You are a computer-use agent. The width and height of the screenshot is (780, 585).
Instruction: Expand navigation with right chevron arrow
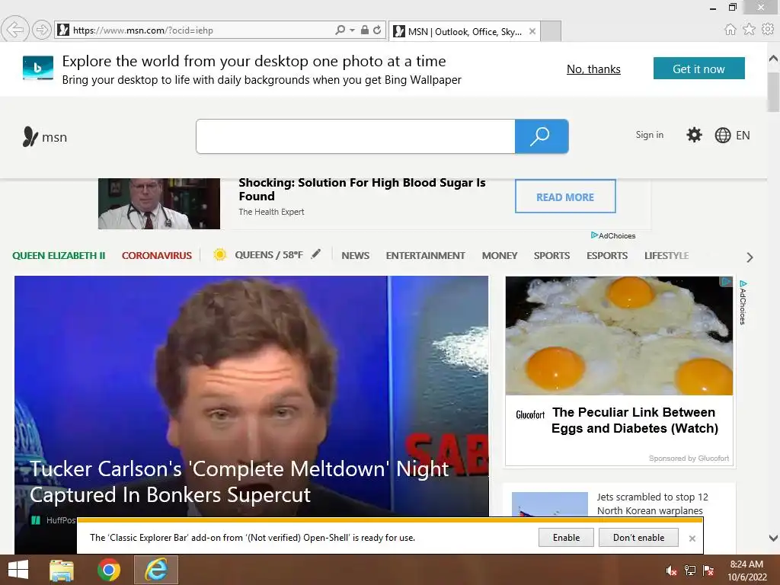click(750, 257)
